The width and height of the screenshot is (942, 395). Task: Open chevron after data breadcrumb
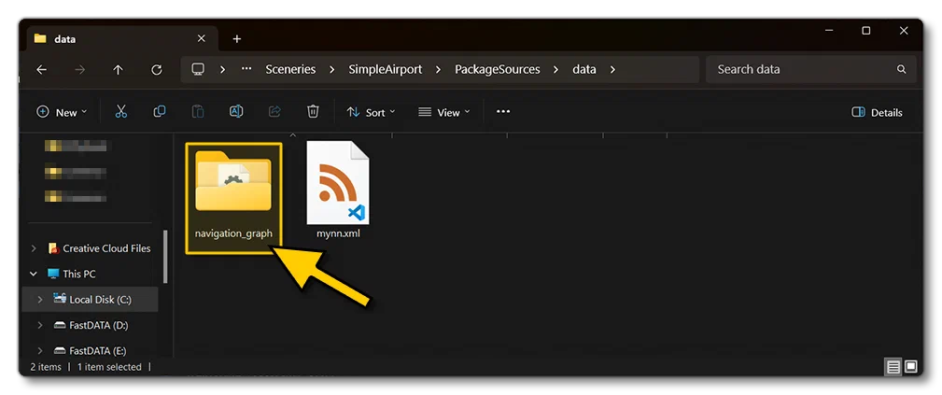tap(612, 70)
